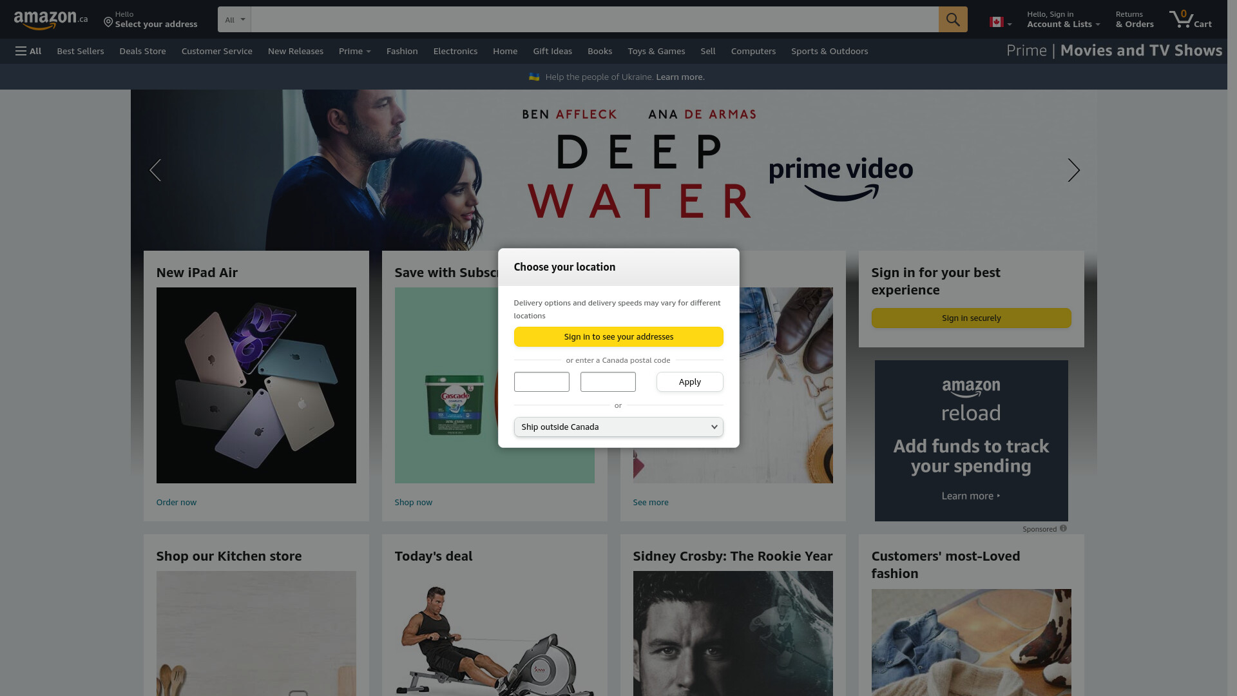Open Sports & Outdoors in navigation
The height and width of the screenshot is (696, 1237).
point(829,51)
